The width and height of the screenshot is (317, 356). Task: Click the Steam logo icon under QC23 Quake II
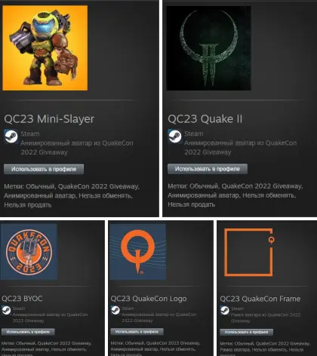(x=174, y=137)
